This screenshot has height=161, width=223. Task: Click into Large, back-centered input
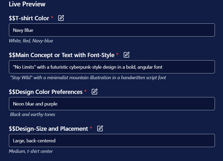pos(112,140)
